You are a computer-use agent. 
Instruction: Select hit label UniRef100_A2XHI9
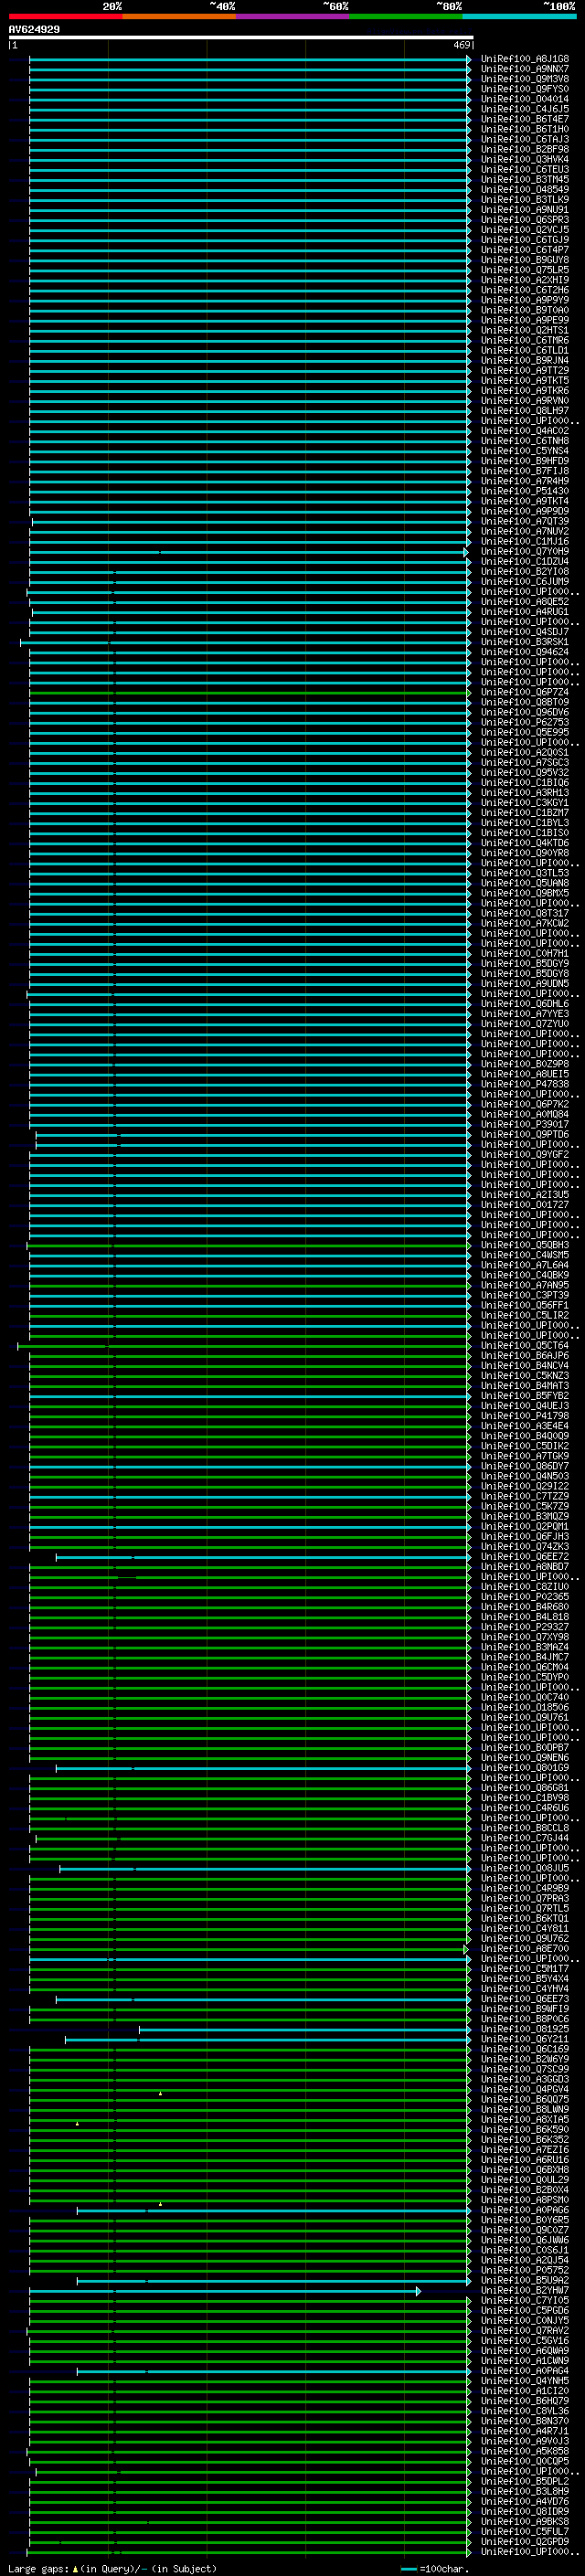[524, 280]
